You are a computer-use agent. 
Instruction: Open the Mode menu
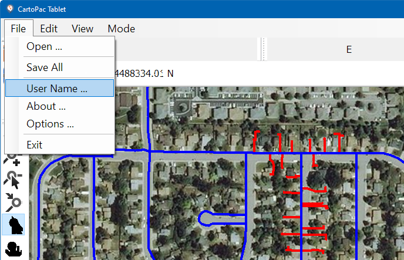pyautogui.click(x=121, y=29)
